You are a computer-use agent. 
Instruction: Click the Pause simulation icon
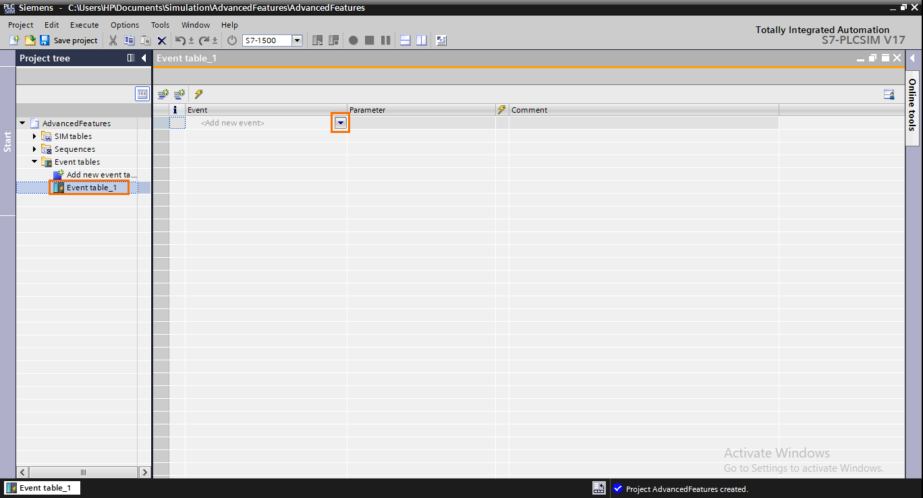point(385,40)
